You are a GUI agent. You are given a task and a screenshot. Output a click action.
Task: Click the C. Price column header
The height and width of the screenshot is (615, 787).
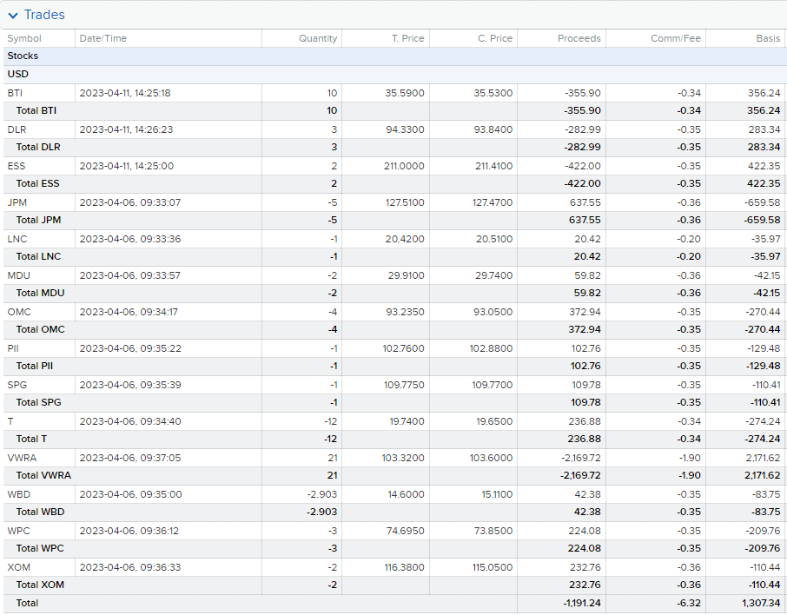495,39
